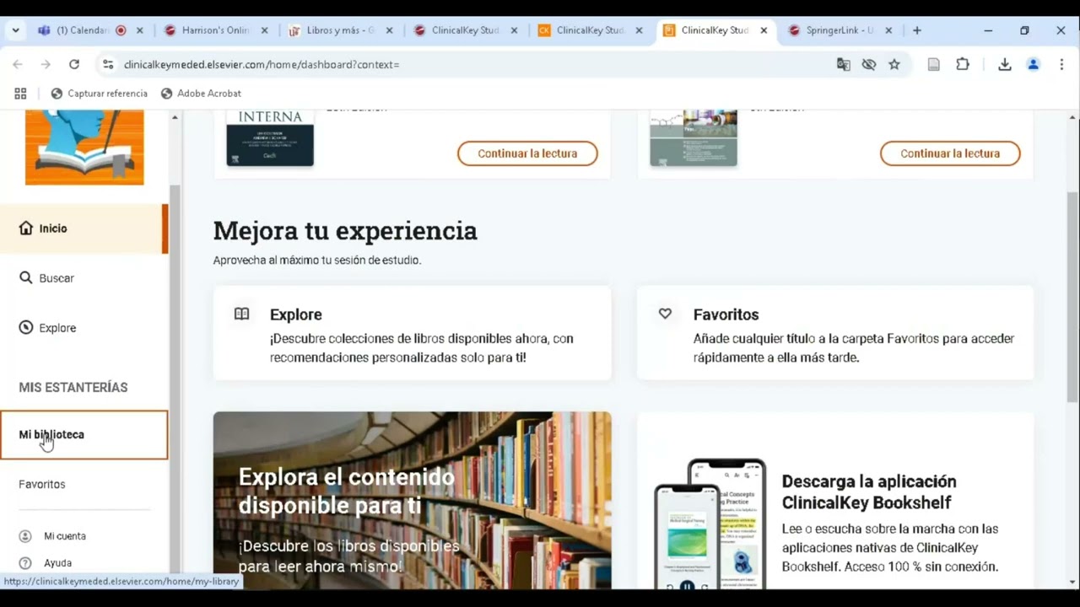Image resolution: width=1080 pixels, height=607 pixels.
Task: Click the Bookshelf app phones image
Action: tap(710, 524)
